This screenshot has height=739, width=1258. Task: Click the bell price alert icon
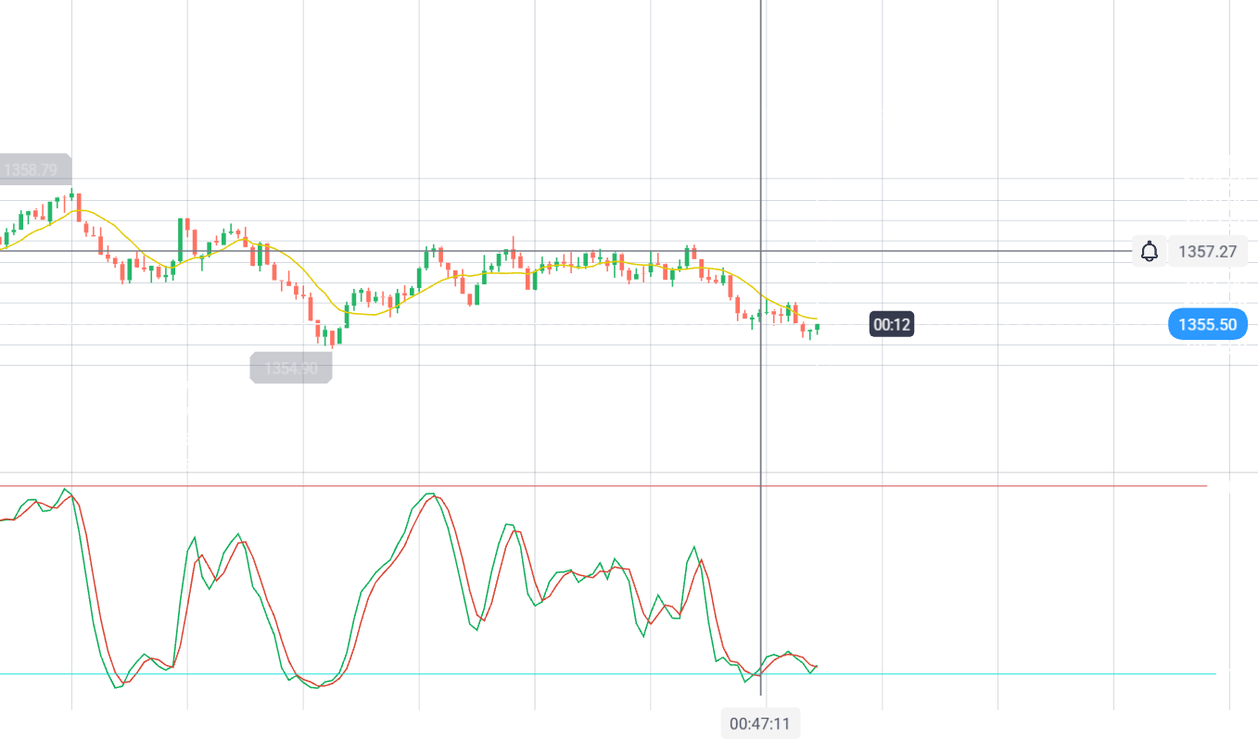click(x=1149, y=251)
